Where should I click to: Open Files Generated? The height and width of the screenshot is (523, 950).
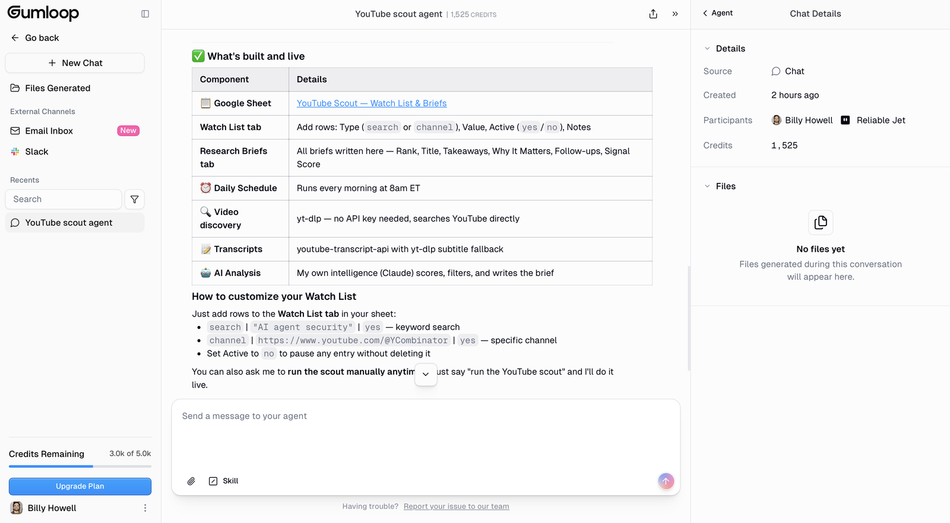75,88
